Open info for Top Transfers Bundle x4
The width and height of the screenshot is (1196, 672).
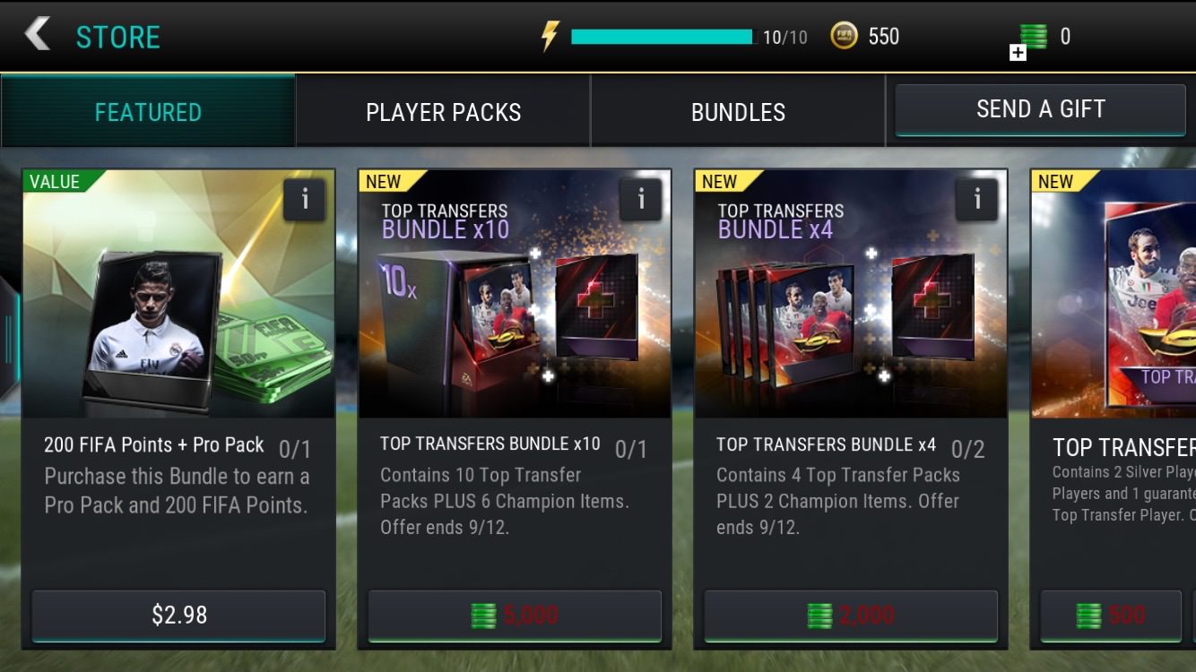[x=977, y=200]
